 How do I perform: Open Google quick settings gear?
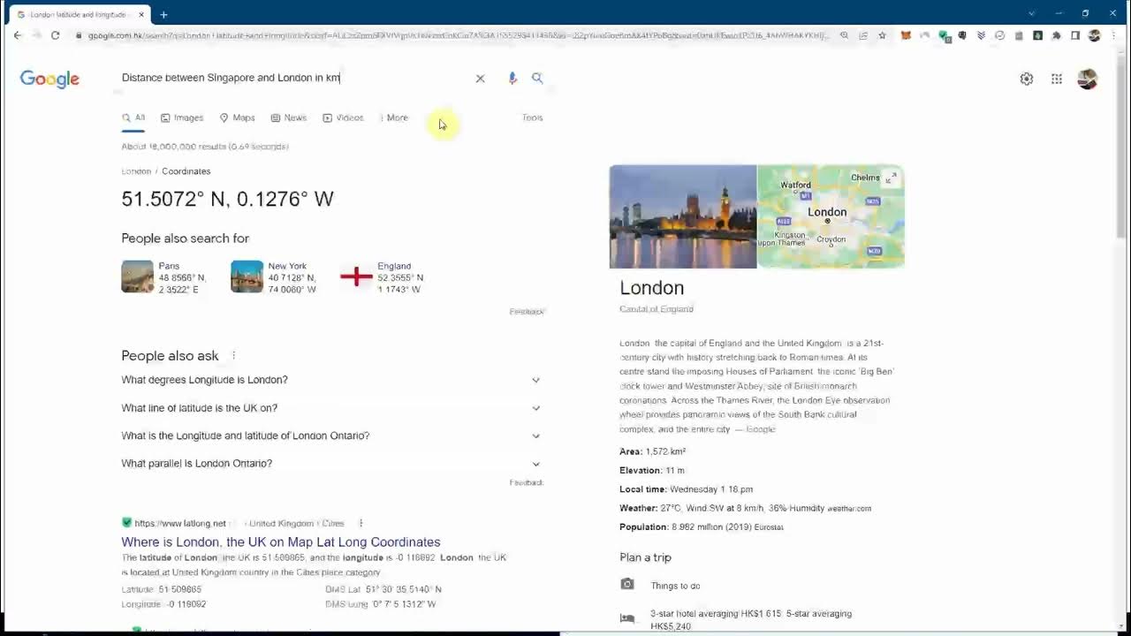(1026, 79)
